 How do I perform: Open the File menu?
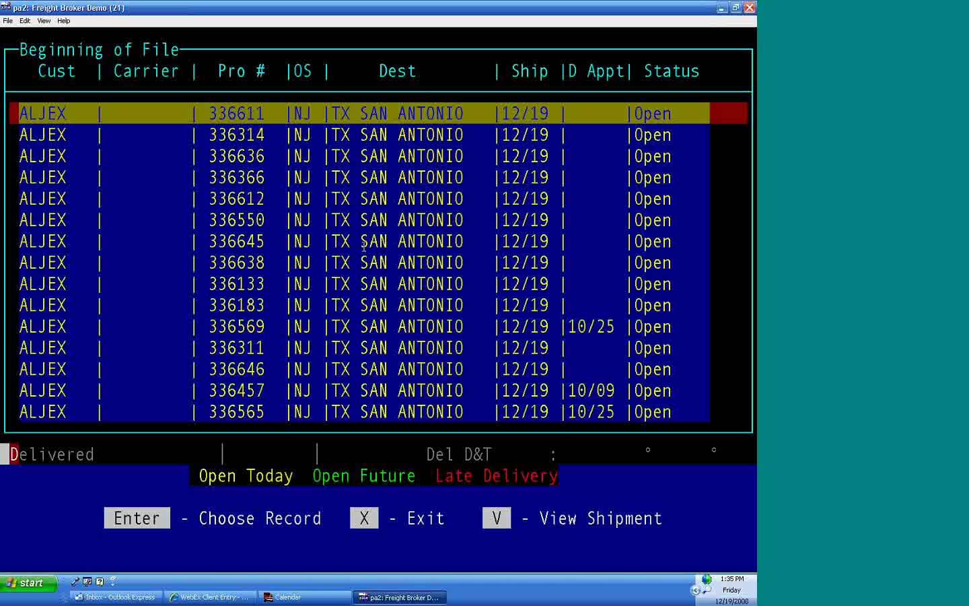(x=7, y=21)
